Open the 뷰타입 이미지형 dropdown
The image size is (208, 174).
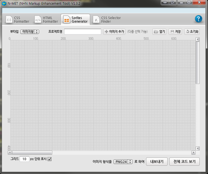pos(30,32)
